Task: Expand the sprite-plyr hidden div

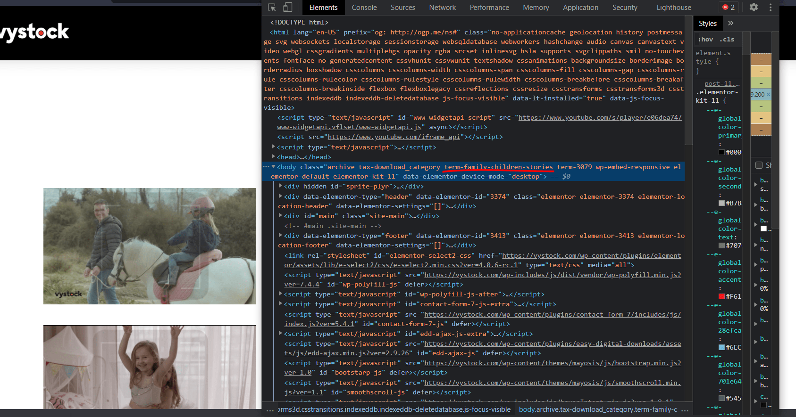Action: click(x=280, y=186)
